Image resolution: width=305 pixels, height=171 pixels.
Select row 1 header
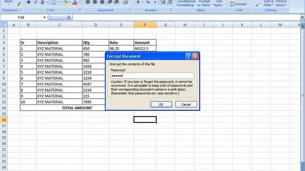4,30
